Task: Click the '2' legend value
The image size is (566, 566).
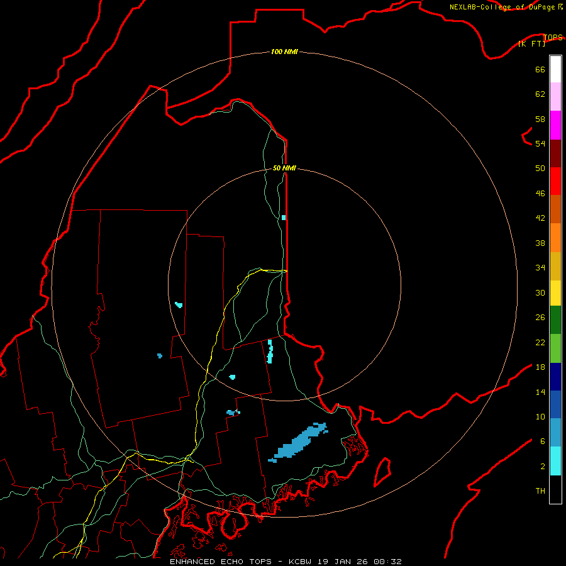Action: tap(543, 467)
